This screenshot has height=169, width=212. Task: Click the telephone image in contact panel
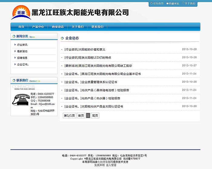click(x=21, y=100)
